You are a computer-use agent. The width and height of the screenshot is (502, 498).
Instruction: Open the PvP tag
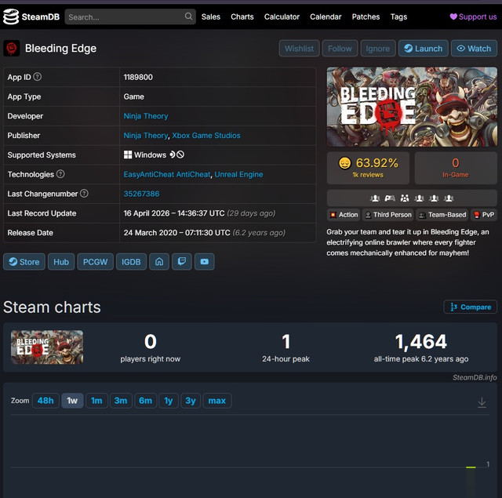pyautogui.click(x=484, y=215)
